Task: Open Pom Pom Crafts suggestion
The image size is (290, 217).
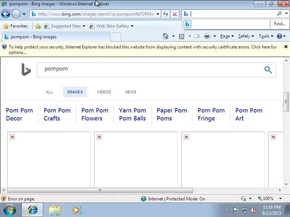Action: [57, 114]
